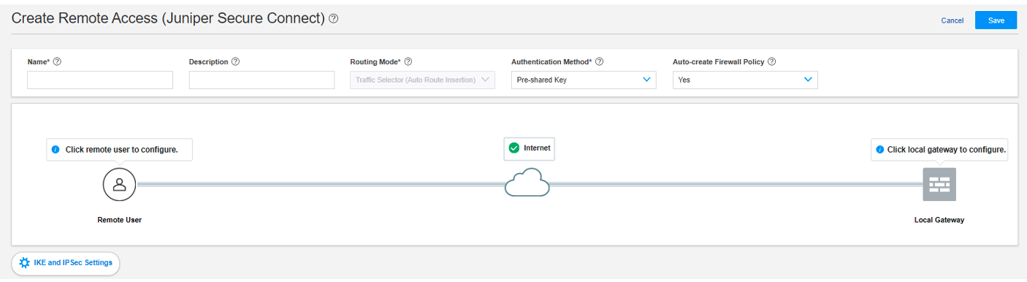Click the 'Internet' status label
The height and width of the screenshot is (282, 1027).
[x=537, y=148]
